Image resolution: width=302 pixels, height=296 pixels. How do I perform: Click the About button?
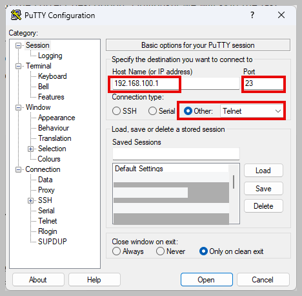pos(38,280)
